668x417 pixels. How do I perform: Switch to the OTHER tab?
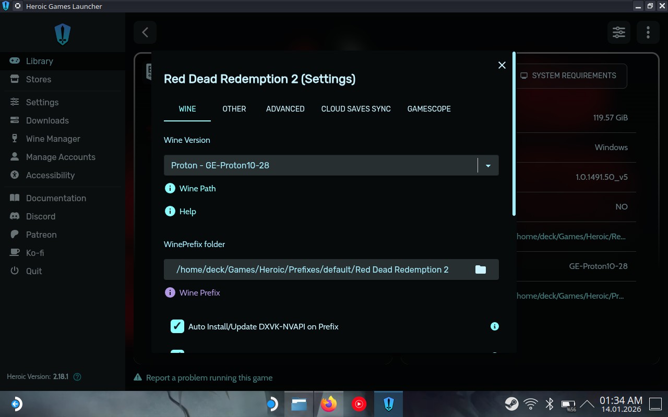click(x=234, y=109)
